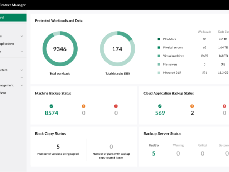Click the Virtual machines workloads value 8625
Image resolution: width=229 pixels, height=172 pixels.
click(204, 56)
